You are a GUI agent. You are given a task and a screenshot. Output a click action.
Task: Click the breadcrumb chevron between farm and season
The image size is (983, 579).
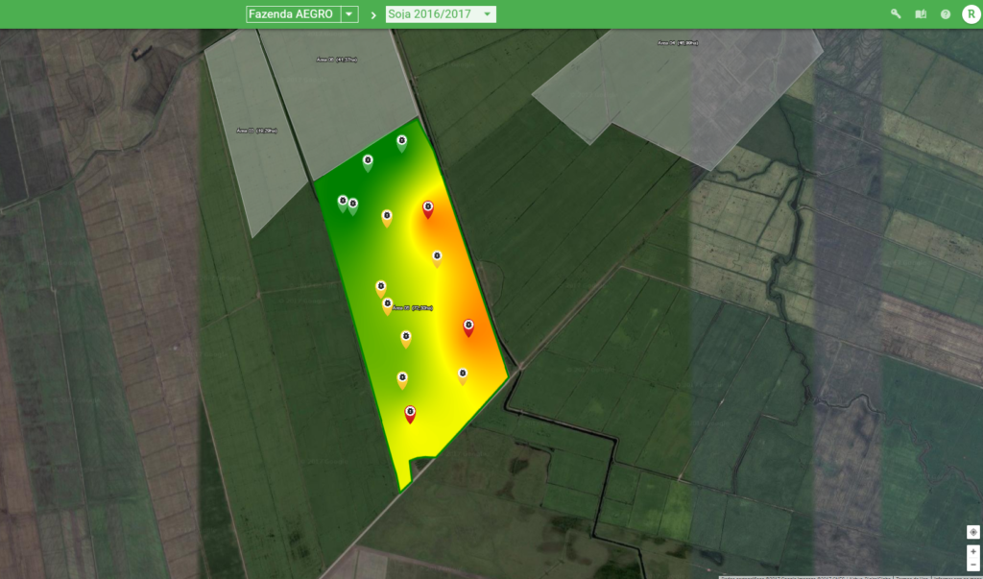click(372, 15)
